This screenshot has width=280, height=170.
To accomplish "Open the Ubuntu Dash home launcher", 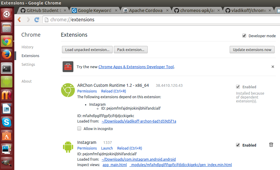I will click(7, 14).
